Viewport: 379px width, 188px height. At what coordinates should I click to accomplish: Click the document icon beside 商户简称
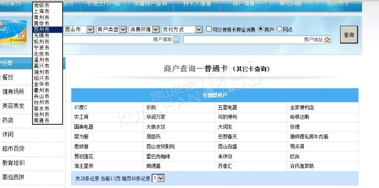click(x=176, y=39)
